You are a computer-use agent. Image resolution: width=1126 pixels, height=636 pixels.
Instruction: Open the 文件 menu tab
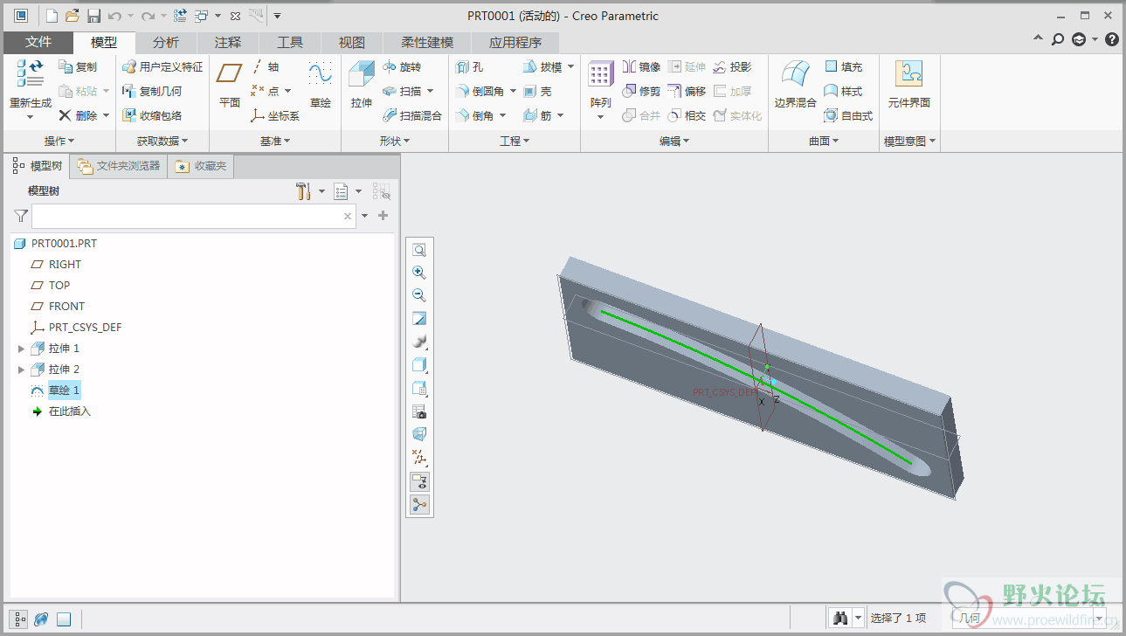click(x=38, y=42)
